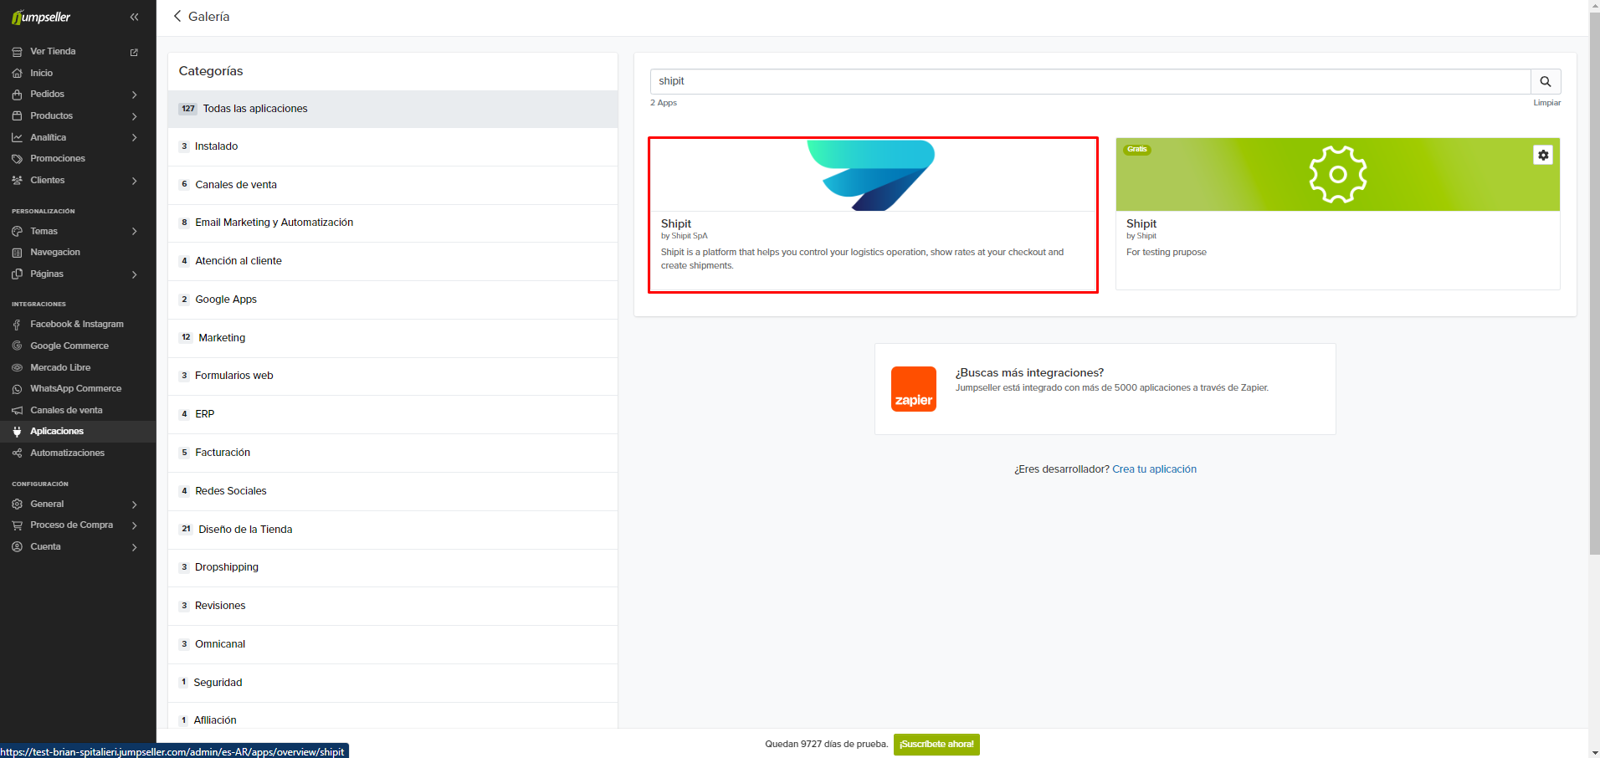
Task: Expand the Productos submenu chevron
Action: (135, 116)
